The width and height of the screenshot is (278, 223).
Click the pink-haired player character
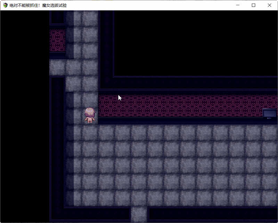point(90,115)
